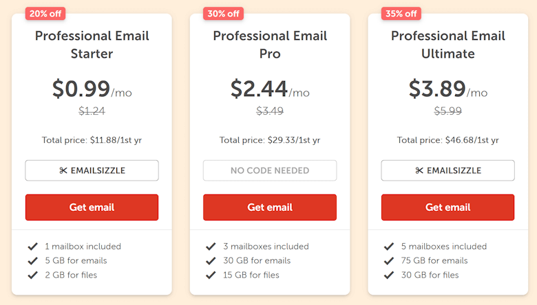The image size is (537, 305).
Task: Click the 35% off badge
Action: pyautogui.click(x=401, y=13)
